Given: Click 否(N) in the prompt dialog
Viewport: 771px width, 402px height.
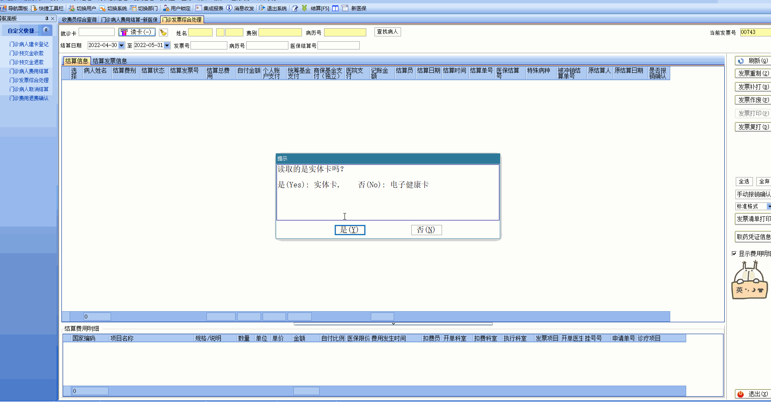Looking at the screenshot, I should [x=426, y=230].
